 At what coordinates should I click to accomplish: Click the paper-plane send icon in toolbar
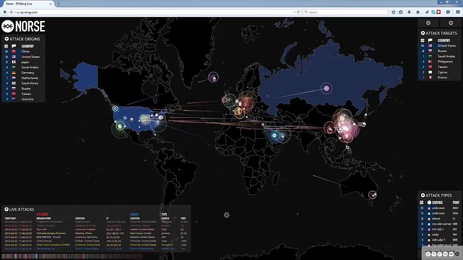[426, 12]
